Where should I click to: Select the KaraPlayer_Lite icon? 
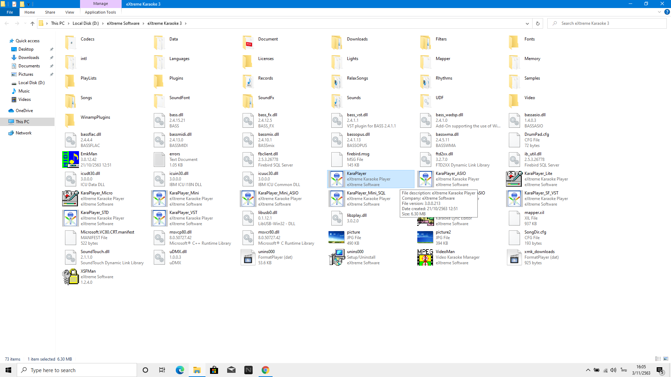514,179
